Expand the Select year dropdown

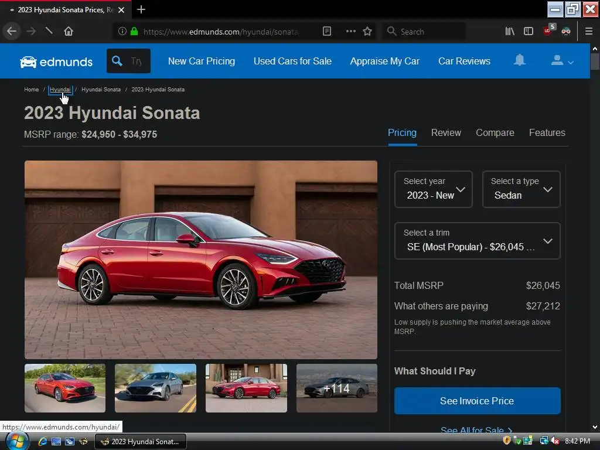[433, 189]
